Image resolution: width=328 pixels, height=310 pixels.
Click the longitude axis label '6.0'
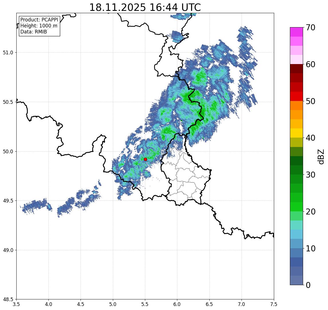tap(177, 304)
